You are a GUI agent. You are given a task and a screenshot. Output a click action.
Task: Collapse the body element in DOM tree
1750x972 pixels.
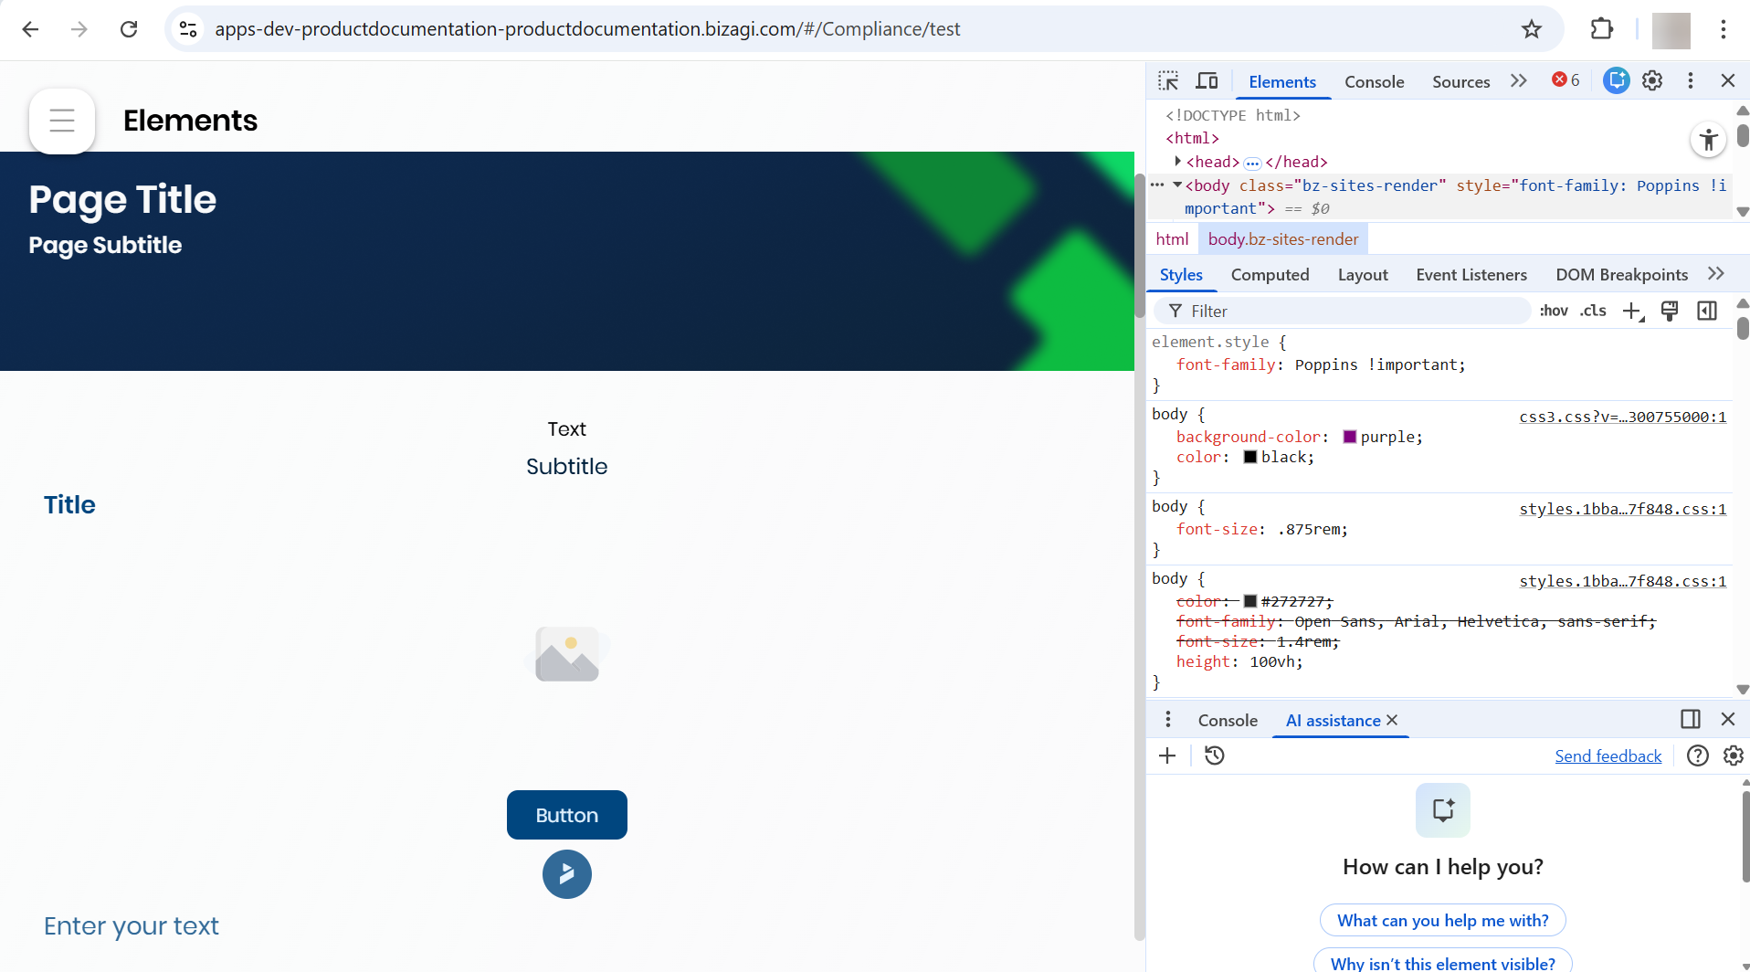(1177, 185)
